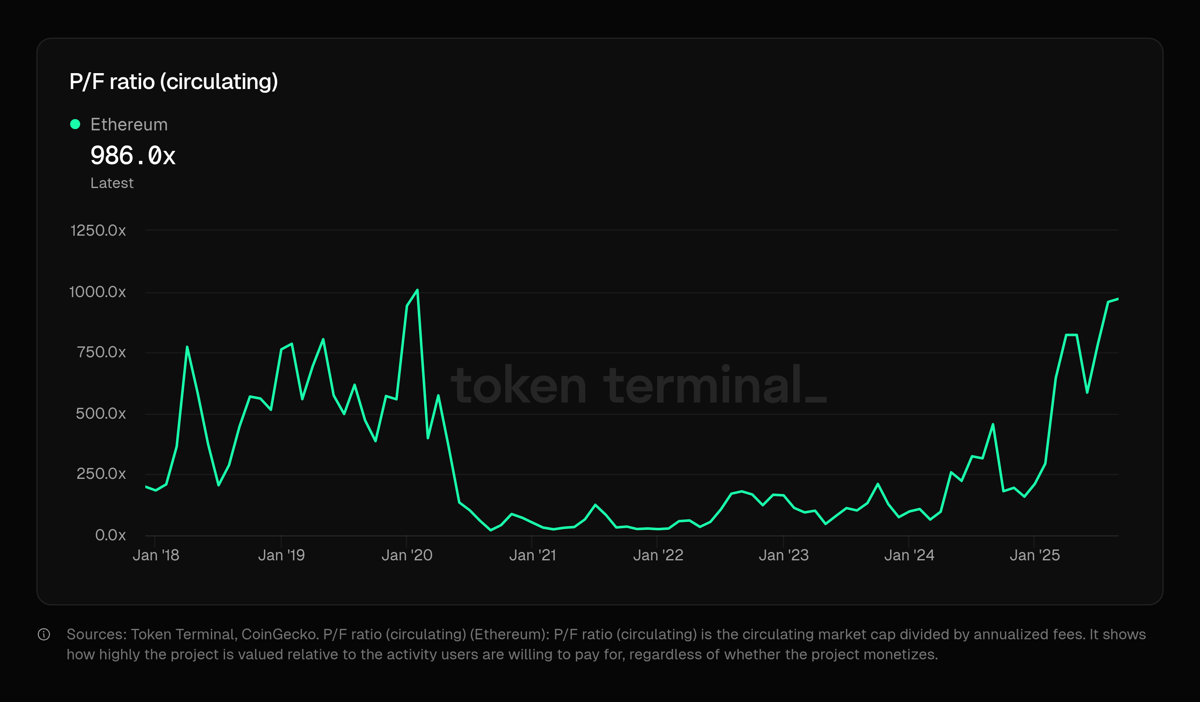The image size is (1200, 702).
Task: Click the Jan '25 axis label
Action: pos(1037,555)
